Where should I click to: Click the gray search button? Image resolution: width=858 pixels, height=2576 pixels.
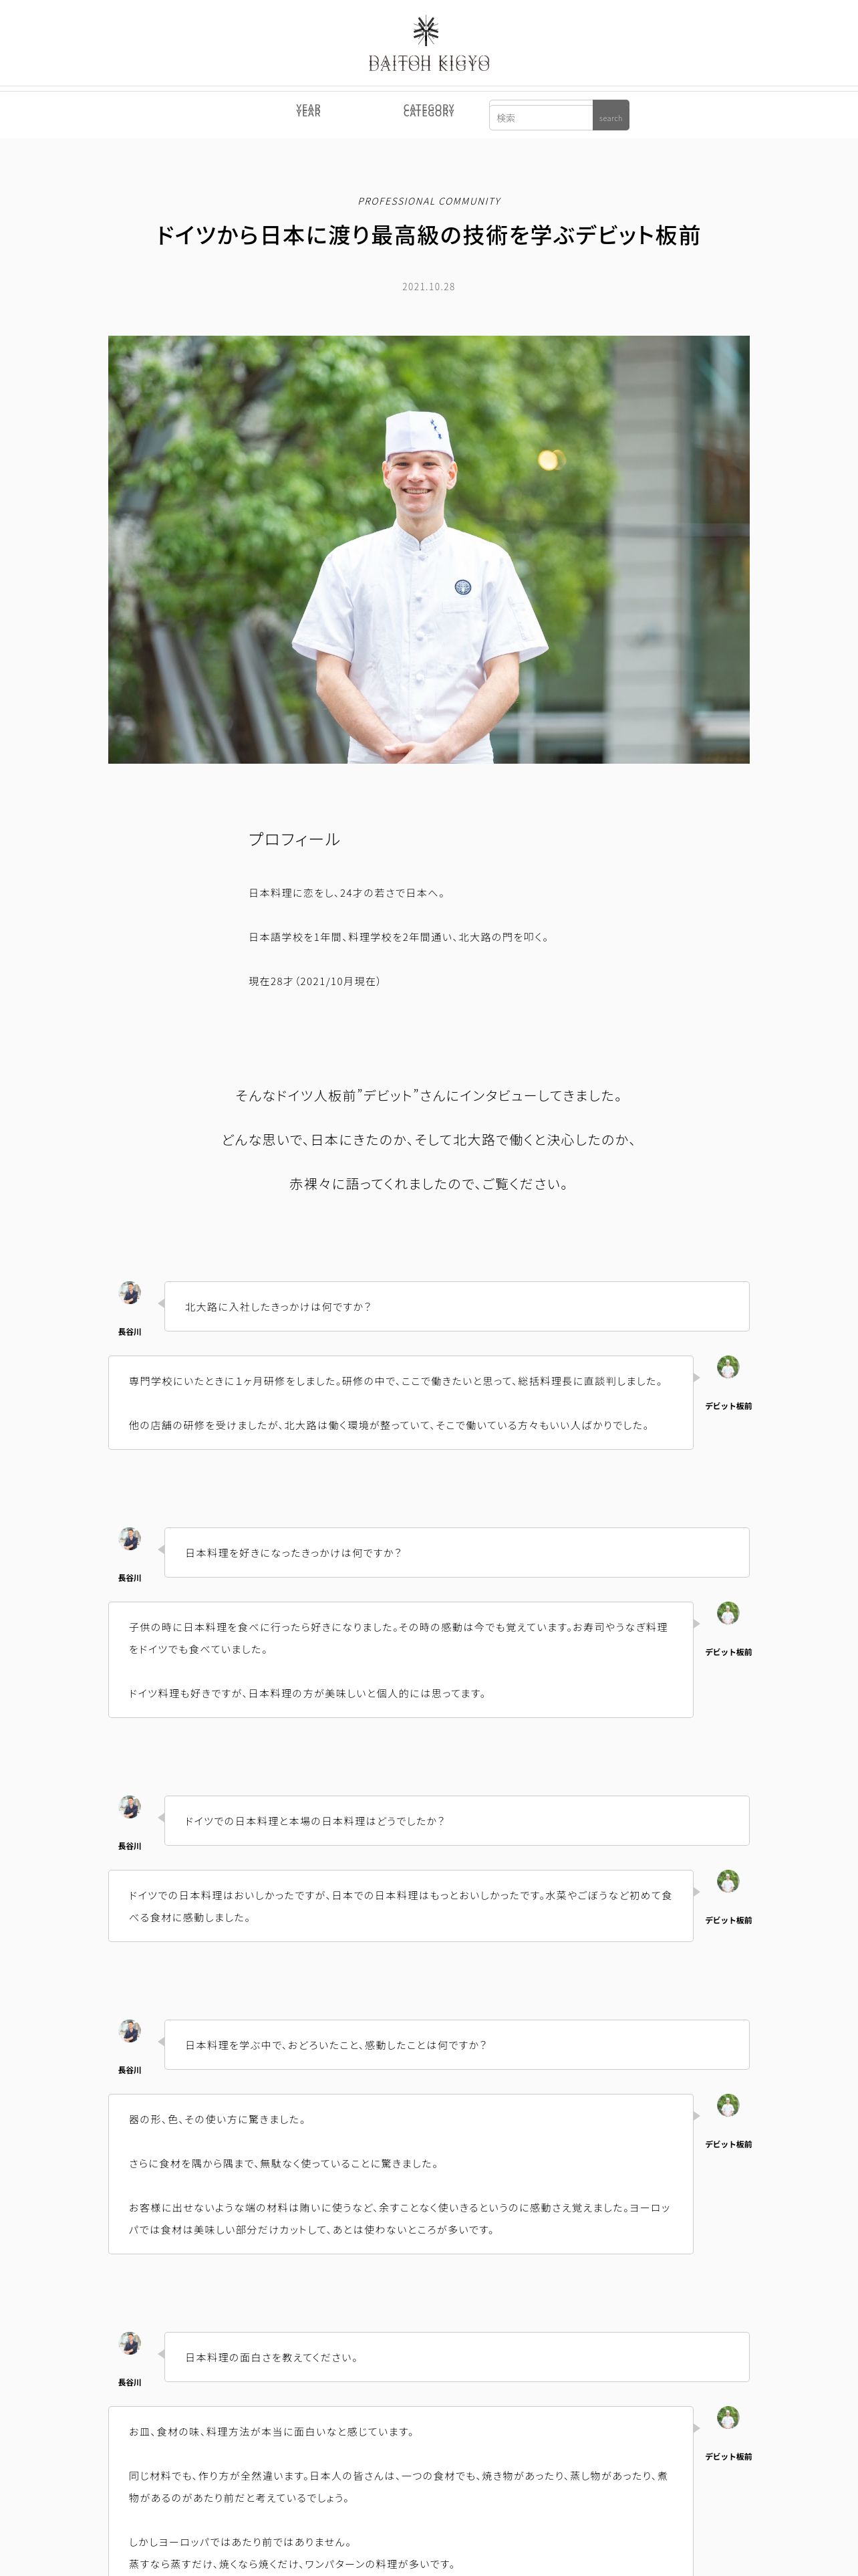[x=610, y=116]
